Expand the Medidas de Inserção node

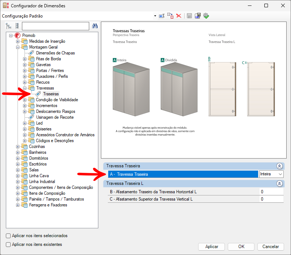(x=18, y=41)
